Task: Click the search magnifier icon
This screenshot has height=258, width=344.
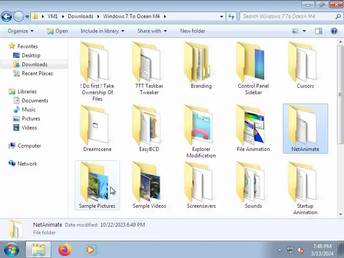Action: coord(338,16)
